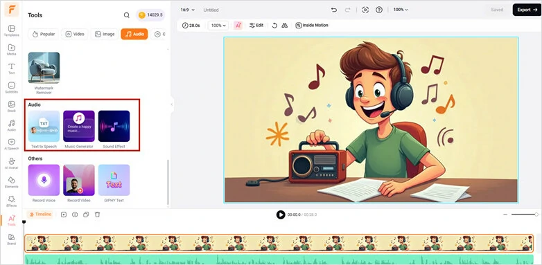Click the Export button
Image resolution: width=542 pixels, height=265 pixels.
[x=527, y=10]
